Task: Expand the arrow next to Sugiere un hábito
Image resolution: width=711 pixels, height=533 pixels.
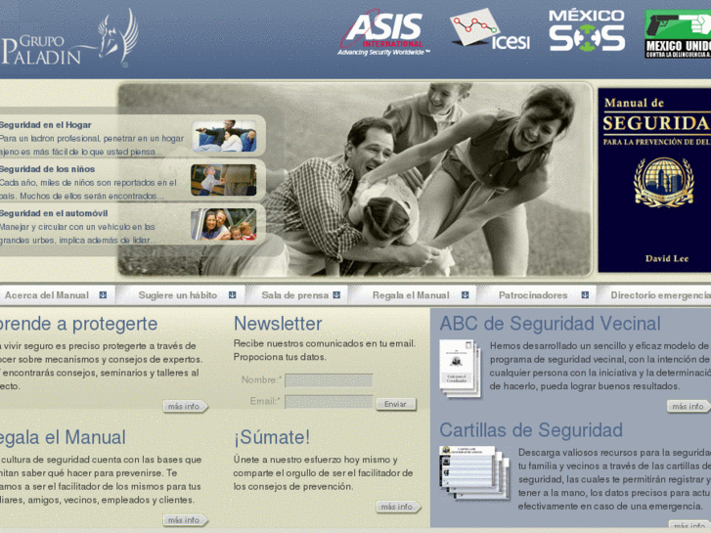Action: pos(232,294)
